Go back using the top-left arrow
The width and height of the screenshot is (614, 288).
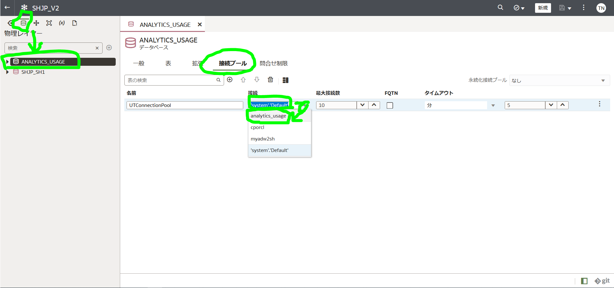7,8
